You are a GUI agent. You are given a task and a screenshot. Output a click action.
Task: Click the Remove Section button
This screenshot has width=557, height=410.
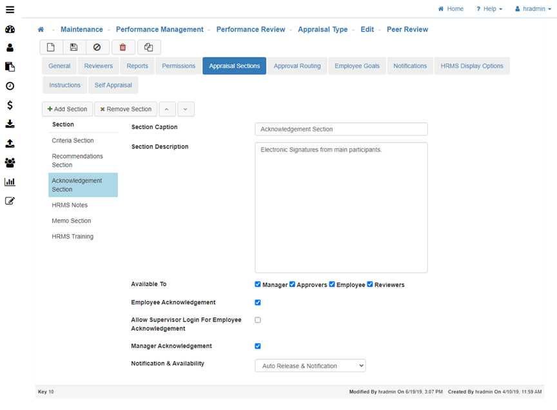pyautogui.click(x=126, y=110)
